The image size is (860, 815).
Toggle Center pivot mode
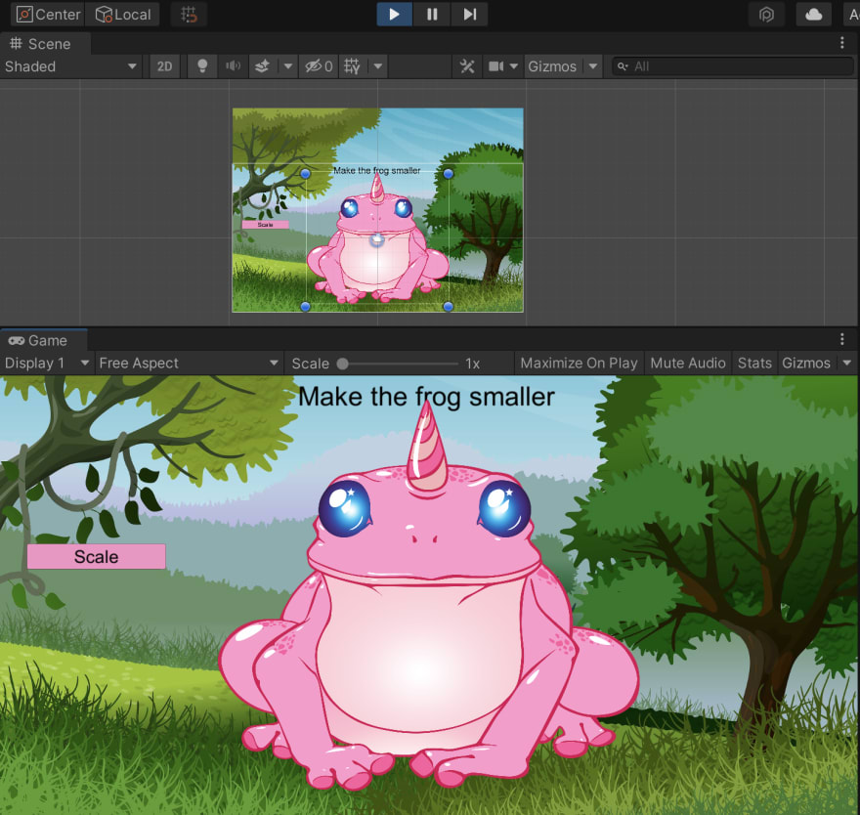click(x=48, y=15)
